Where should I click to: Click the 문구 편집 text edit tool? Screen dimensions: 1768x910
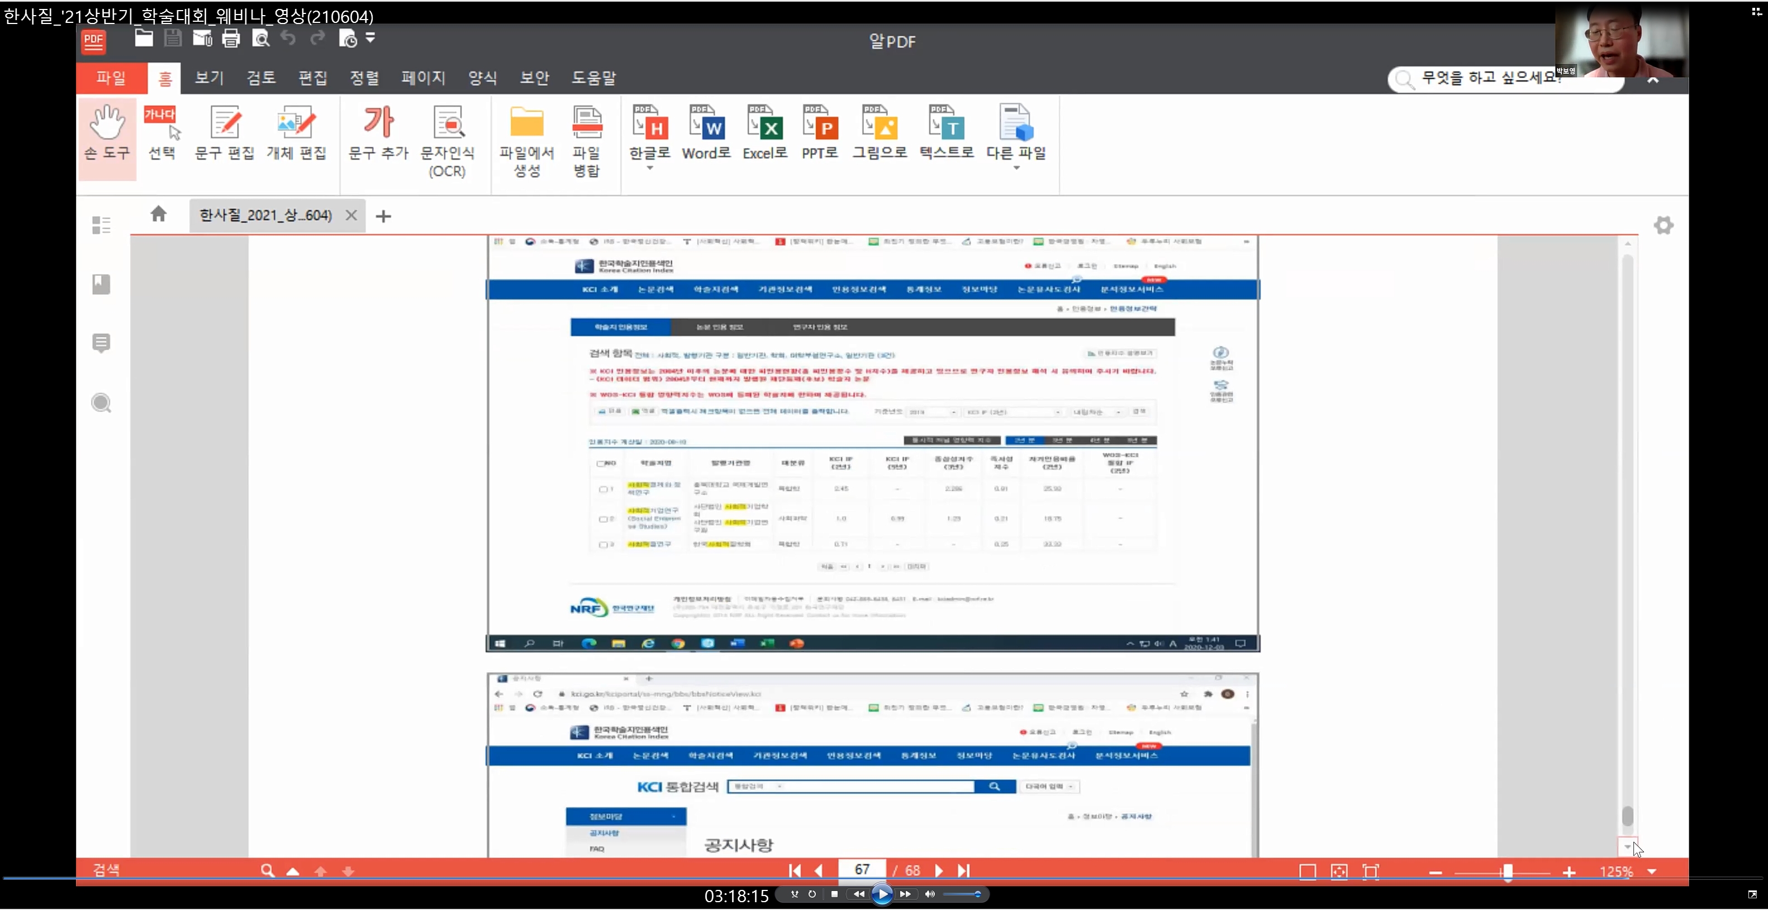tap(225, 133)
